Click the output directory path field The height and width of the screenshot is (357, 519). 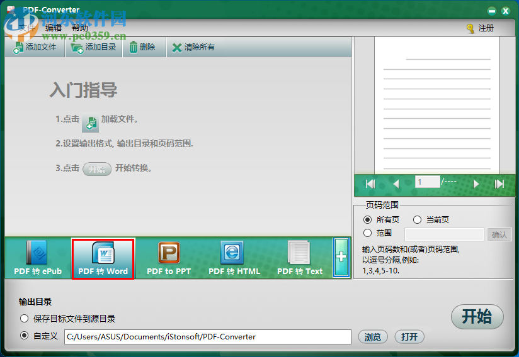tap(207, 336)
